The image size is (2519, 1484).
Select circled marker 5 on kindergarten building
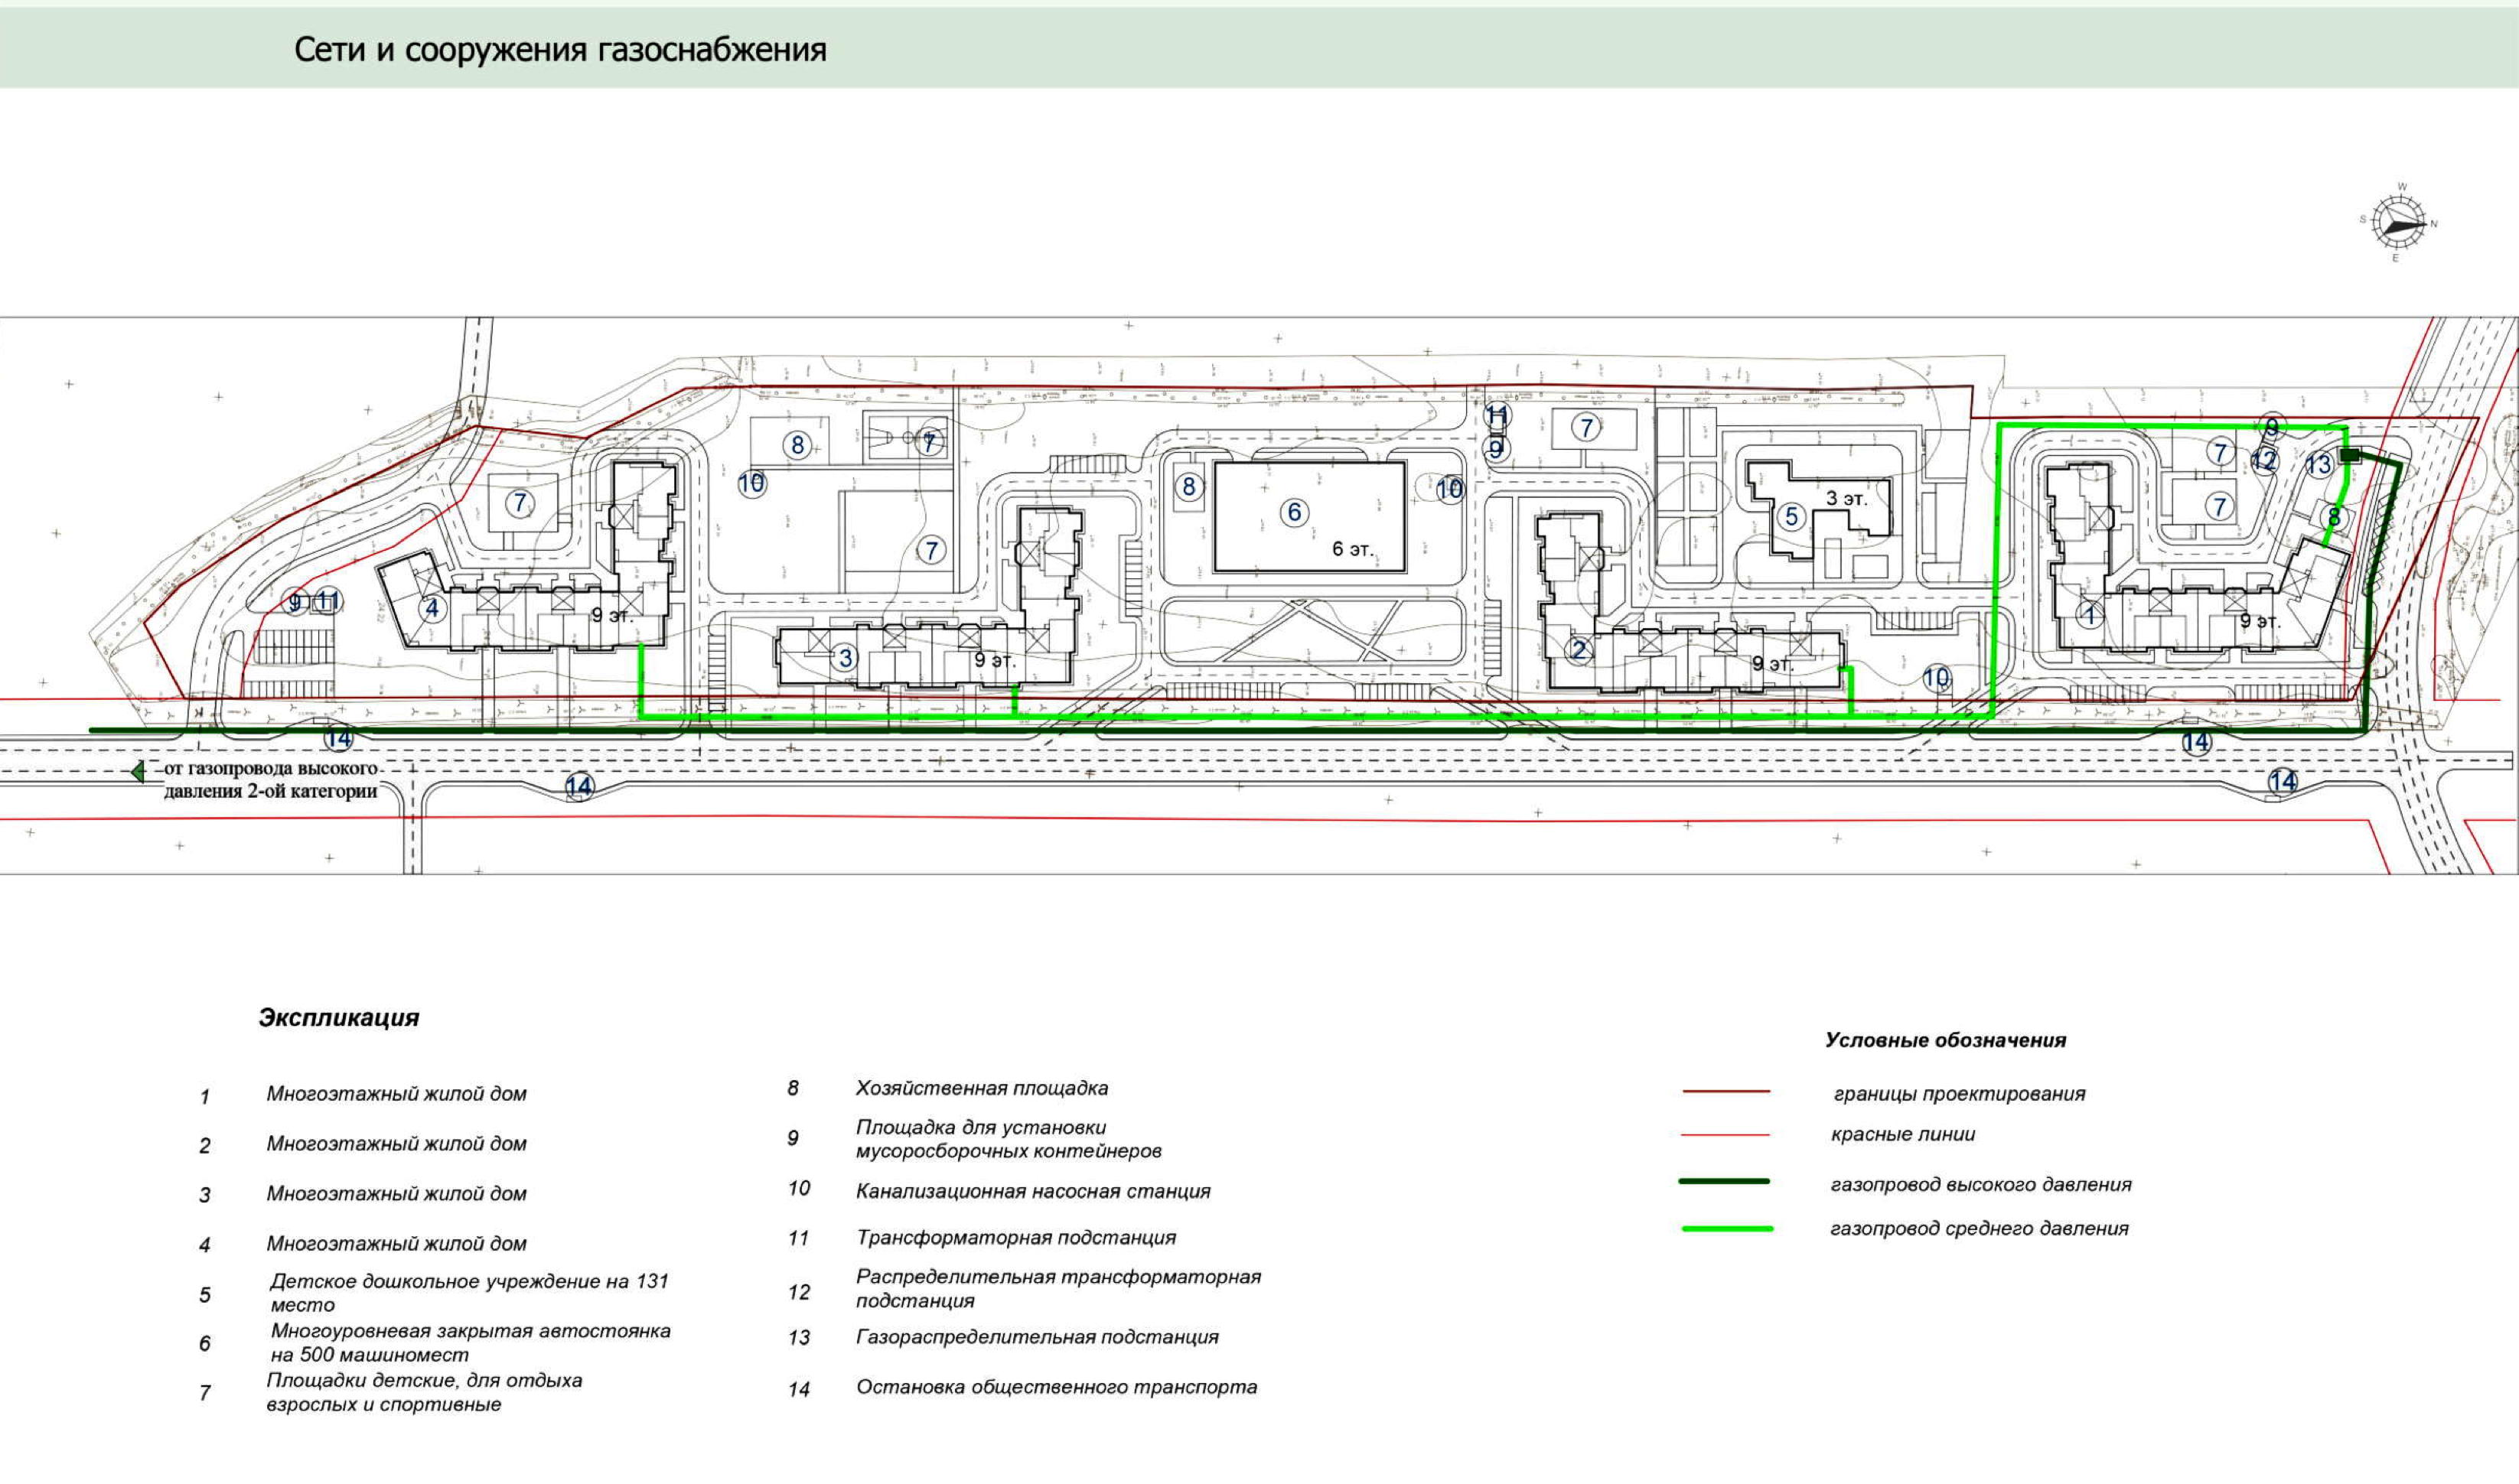[1791, 517]
